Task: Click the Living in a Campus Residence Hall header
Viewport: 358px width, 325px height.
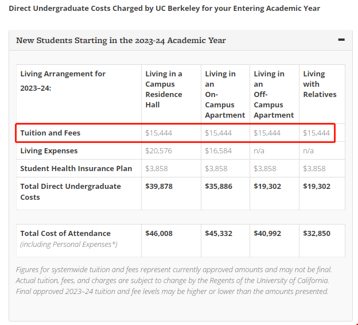Action: (x=164, y=89)
